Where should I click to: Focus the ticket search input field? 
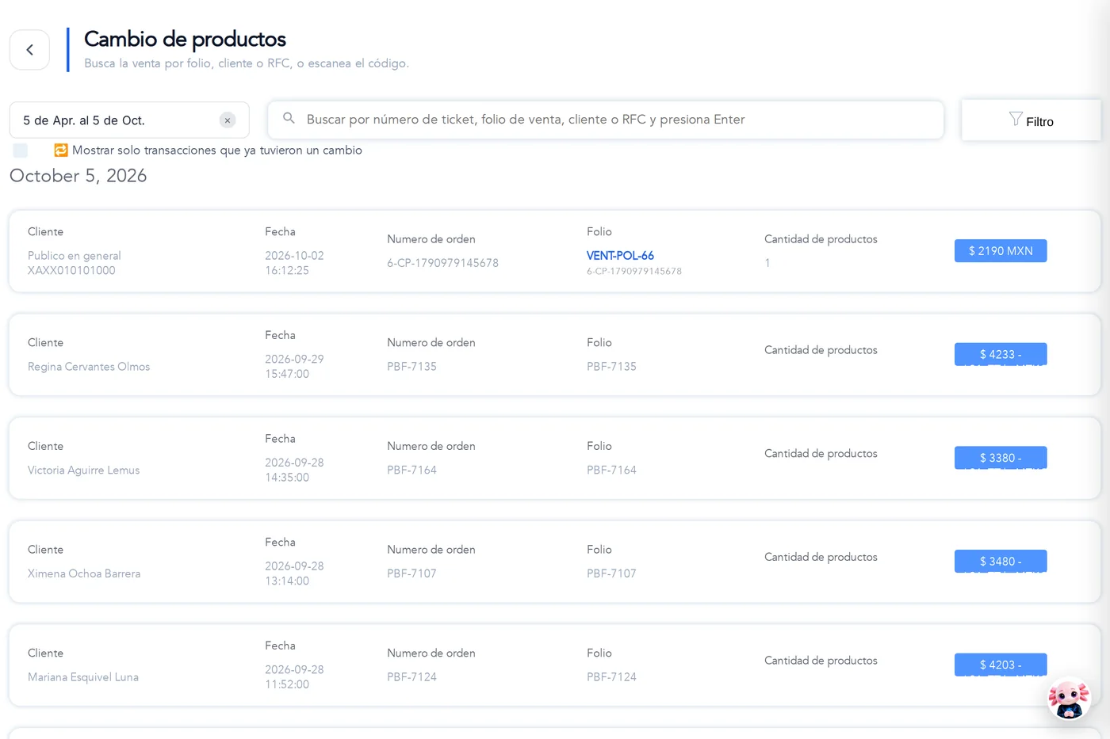point(606,120)
